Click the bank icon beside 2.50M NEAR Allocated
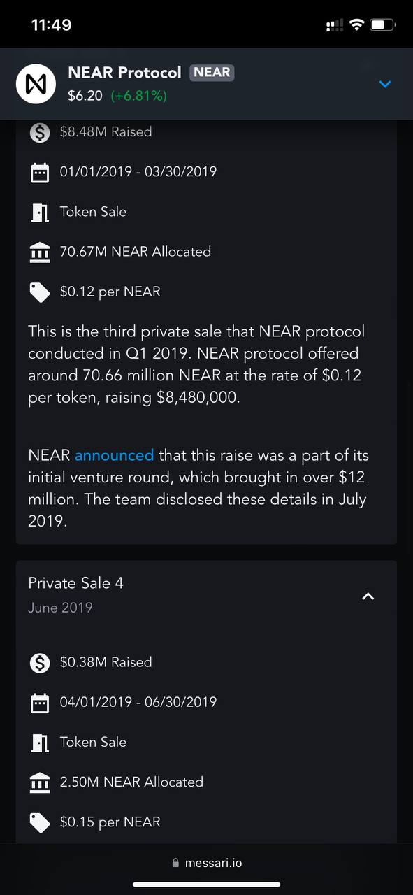The height and width of the screenshot is (895, 413). pos(40,782)
